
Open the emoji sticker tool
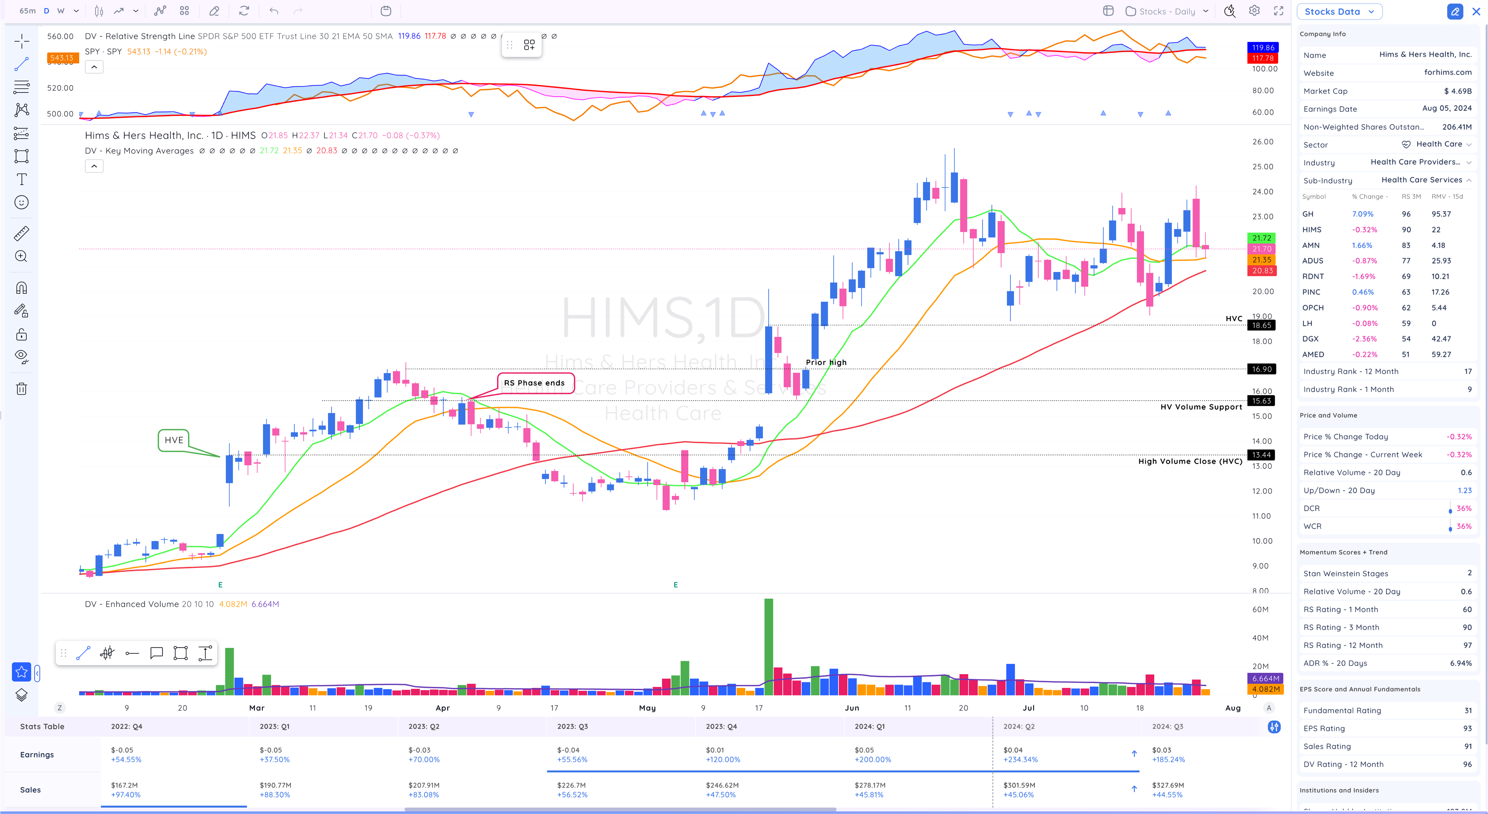(x=21, y=203)
